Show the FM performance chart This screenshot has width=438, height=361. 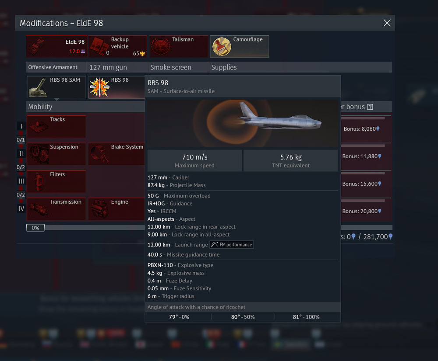232,245
